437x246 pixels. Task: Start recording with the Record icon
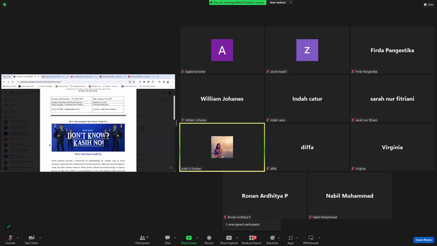click(x=209, y=238)
